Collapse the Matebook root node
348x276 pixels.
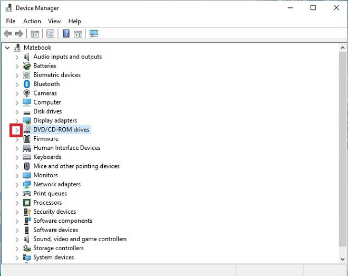click(x=7, y=47)
